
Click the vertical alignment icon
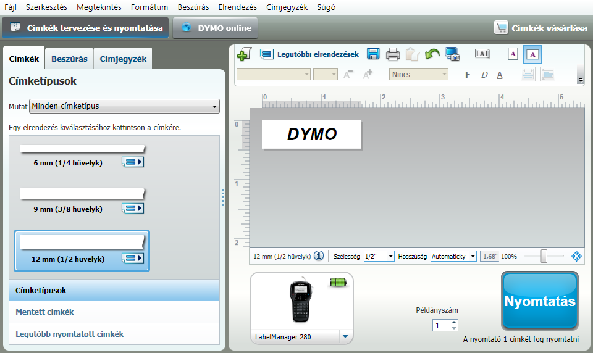pyautogui.click(x=528, y=74)
